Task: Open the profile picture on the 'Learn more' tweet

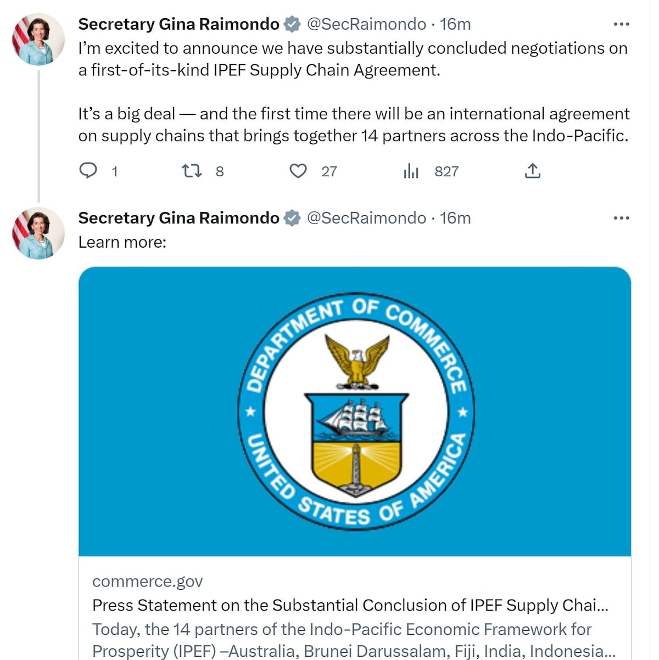Action: [x=38, y=233]
